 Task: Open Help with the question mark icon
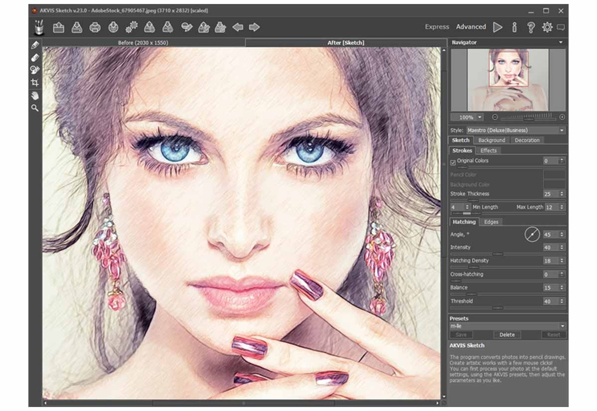[531, 27]
